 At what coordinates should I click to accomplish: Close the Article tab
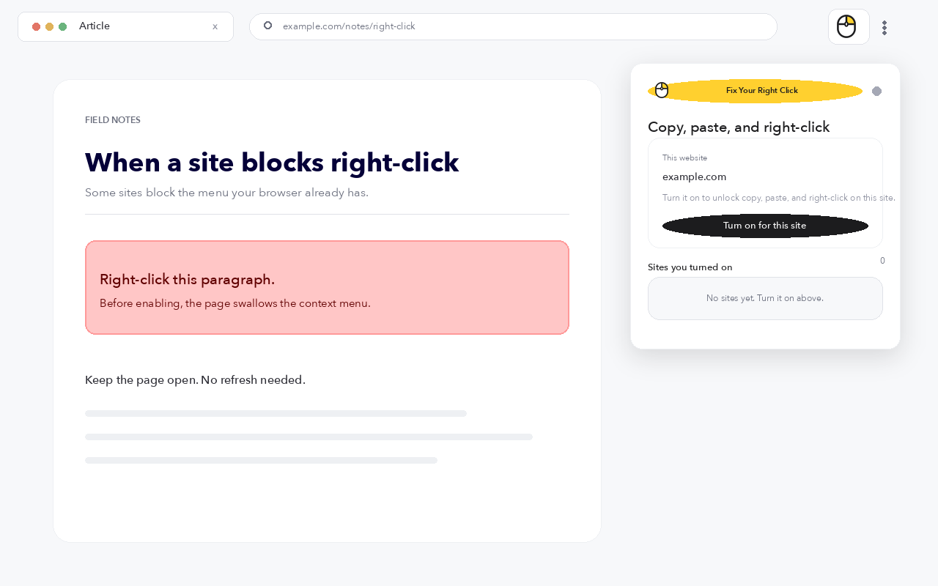click(215, 26)
